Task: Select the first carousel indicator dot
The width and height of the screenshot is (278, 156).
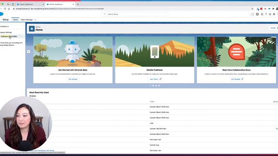Action: [x=150, y=86]
